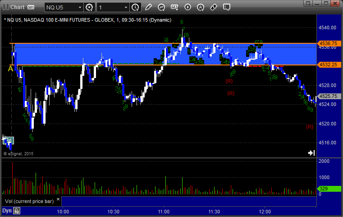The width and height of the screenshot is (343, 217).
Task: Click the 4540.00 price scale label
Action: tap(328, 28)
